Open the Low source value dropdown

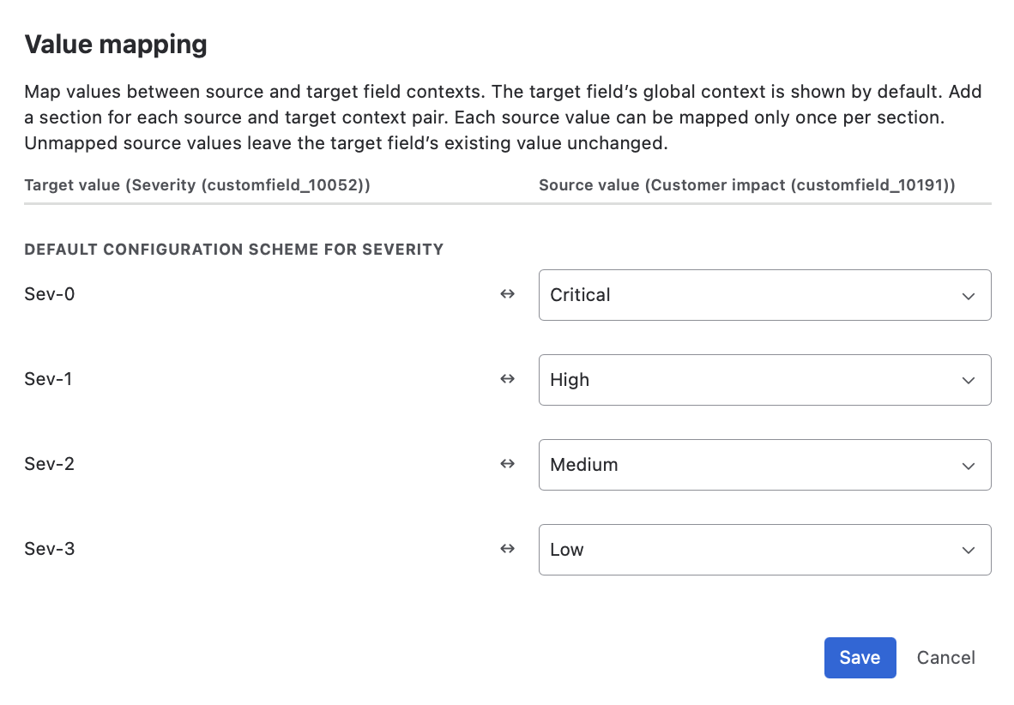coord(764,550)
